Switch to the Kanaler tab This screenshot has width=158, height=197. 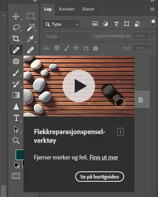[67, 9]
